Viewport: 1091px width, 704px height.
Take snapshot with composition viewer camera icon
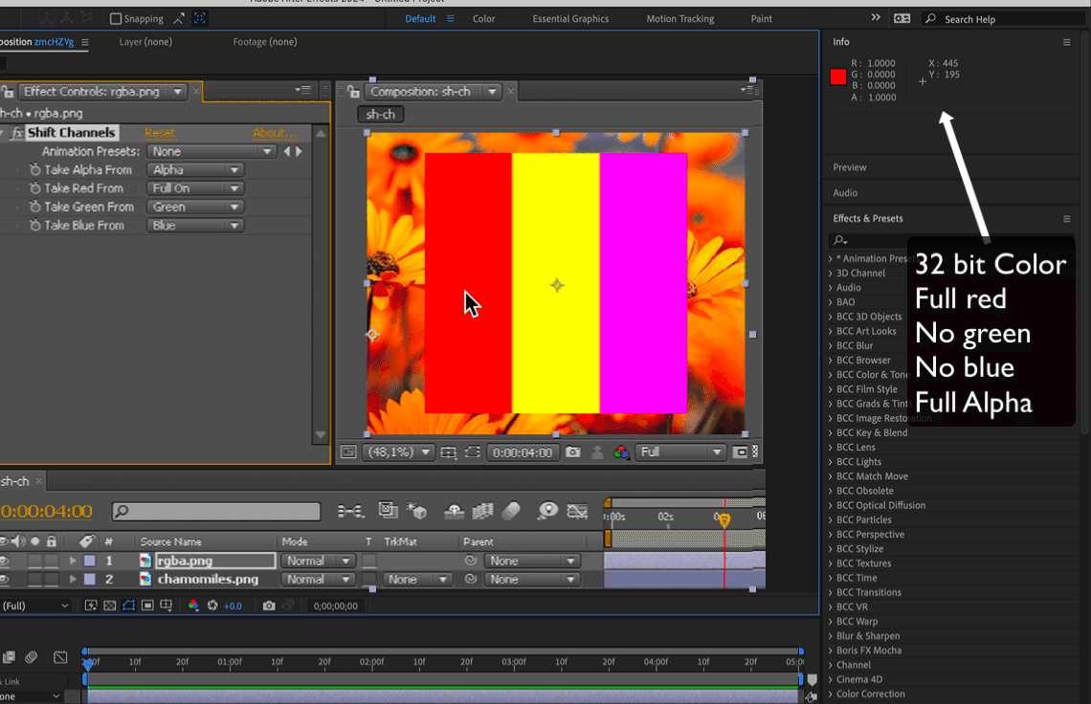tap(572, 452)
